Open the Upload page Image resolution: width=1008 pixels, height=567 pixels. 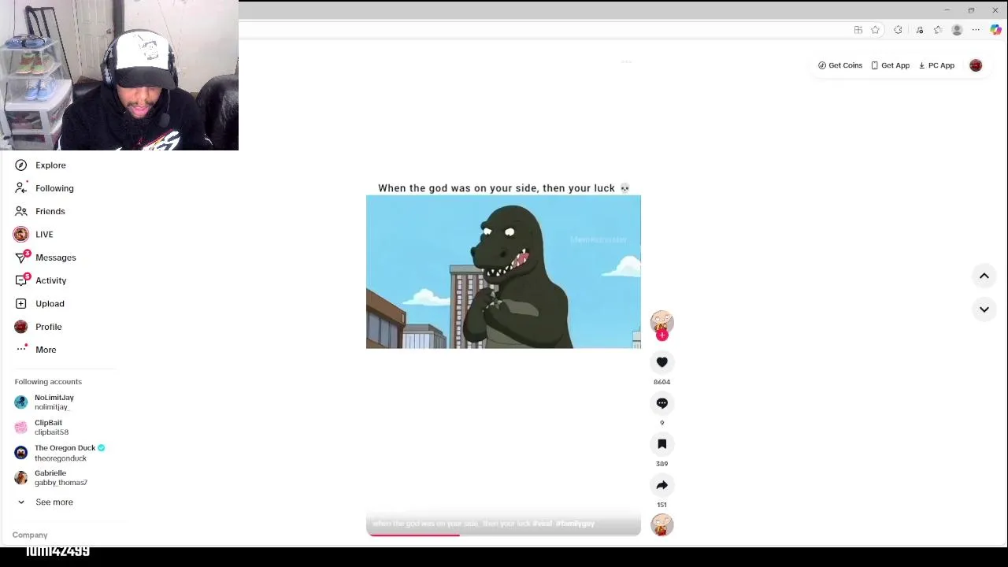pyautogui.click(x=50, y=303)
